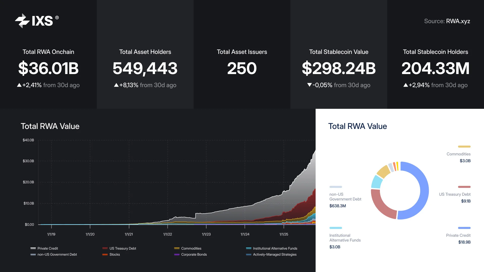Screen dimensions: 484x272
Task: Open the RWA.xyz source link
Action: [458, 21]
